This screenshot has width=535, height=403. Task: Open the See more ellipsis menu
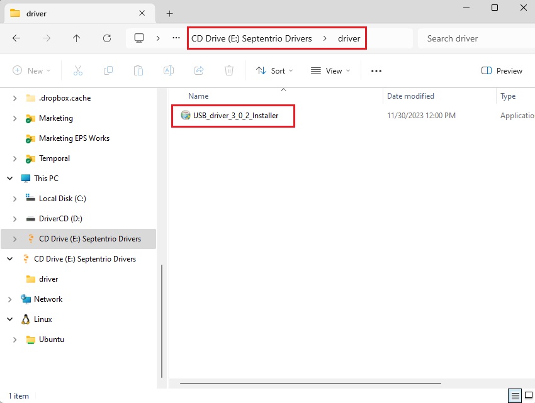[x=376, y=71]
